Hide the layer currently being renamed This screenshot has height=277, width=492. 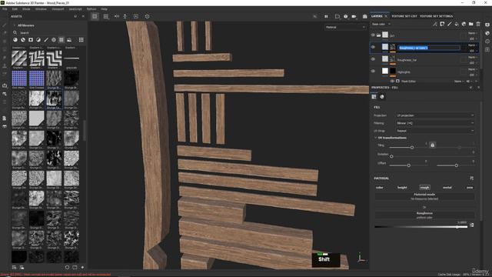click(373, 47)
